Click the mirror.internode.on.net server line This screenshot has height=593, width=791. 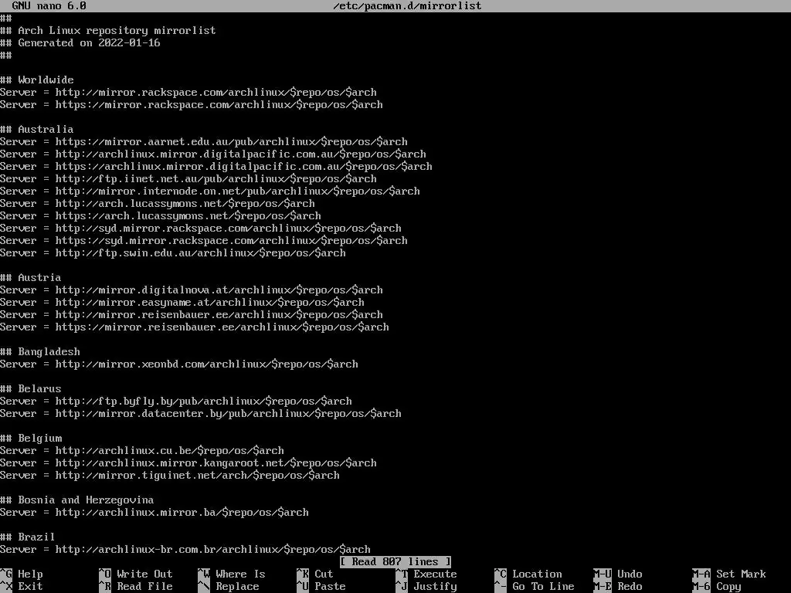(x=210, y=191)
